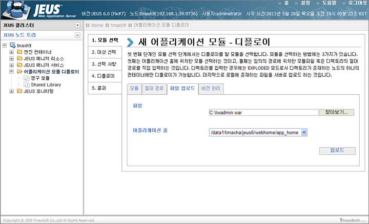Select JEUS 모니터링 in the tree
Viewport: 369px width, 224px height.
pos(38,91)
